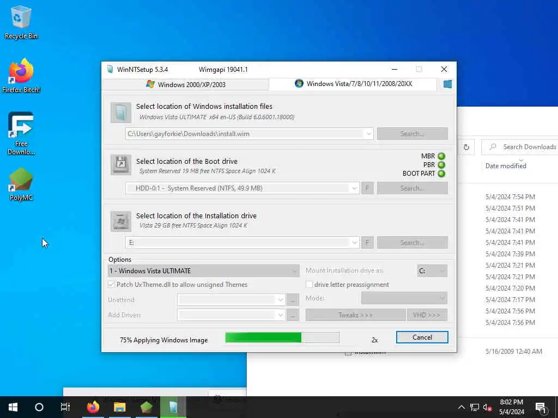Open Firefox from the taskbar

point(93,407)
